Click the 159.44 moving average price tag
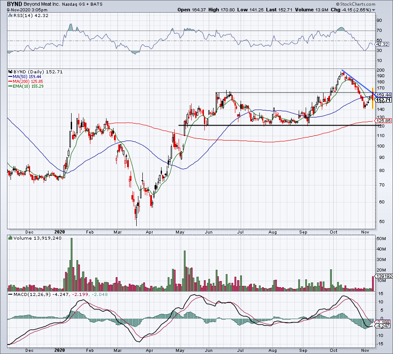Image resolution: width=393 pixels, height=354 pixels. click(x=384, y=95)
